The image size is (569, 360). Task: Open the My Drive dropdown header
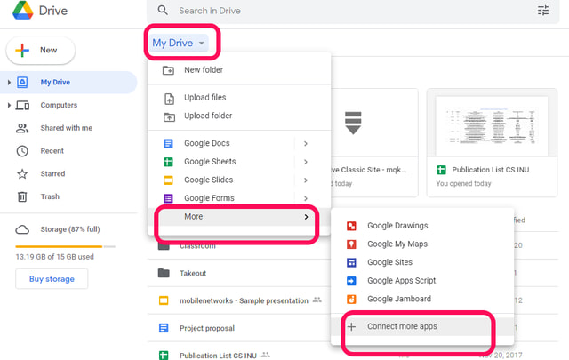coord(179,43)
